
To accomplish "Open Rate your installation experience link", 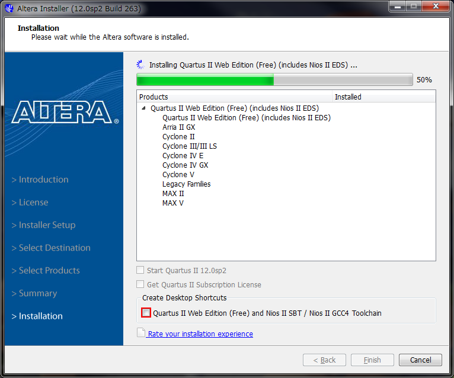I will (x=200, y=334).
